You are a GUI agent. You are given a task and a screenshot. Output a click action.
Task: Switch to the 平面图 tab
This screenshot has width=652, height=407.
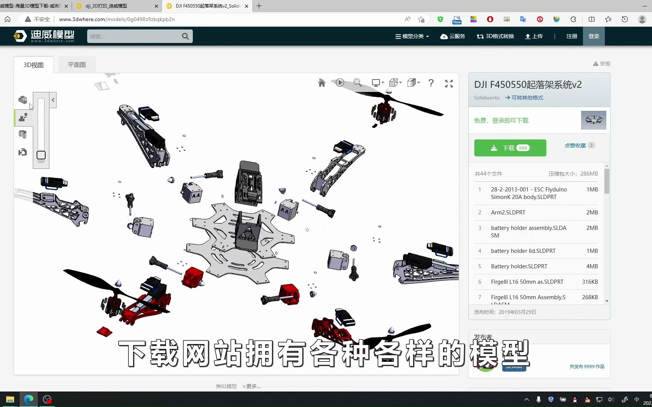77,65
